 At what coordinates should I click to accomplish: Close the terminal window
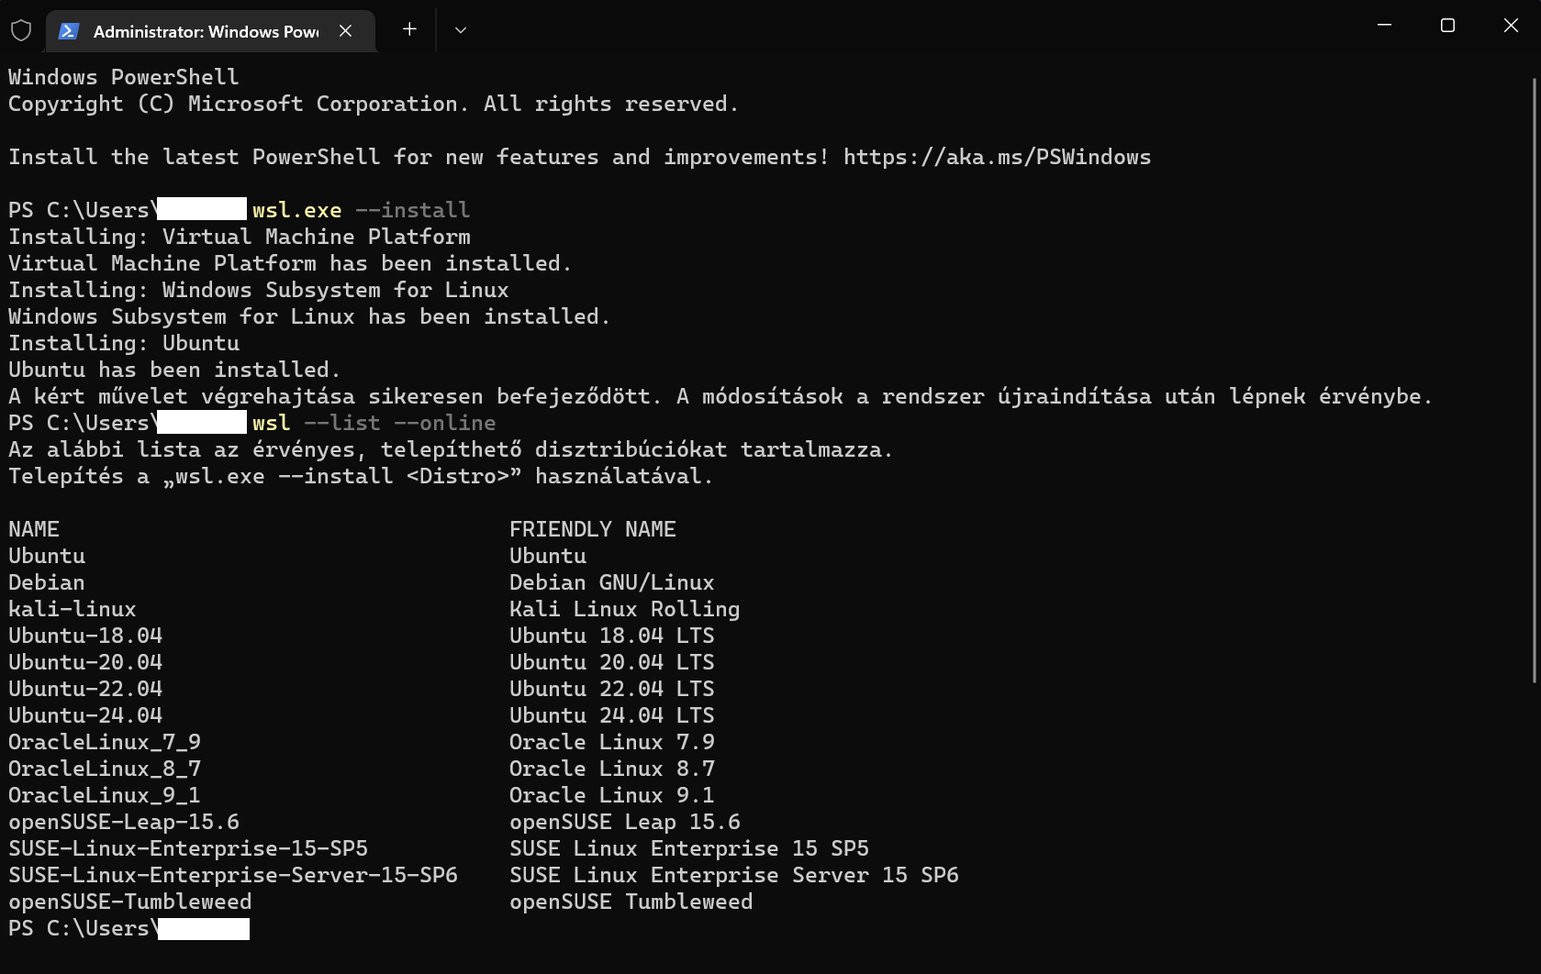click(x=1511, y=26)
